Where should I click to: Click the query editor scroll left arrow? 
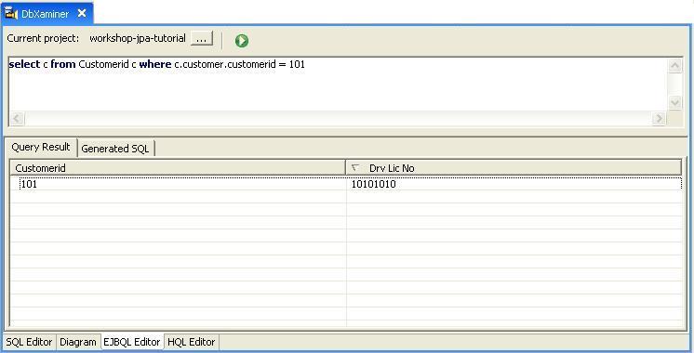[17, 118]
